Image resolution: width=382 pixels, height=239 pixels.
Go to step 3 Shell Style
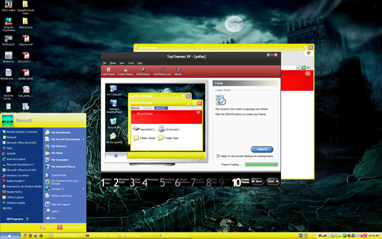[x=135, y=182]
